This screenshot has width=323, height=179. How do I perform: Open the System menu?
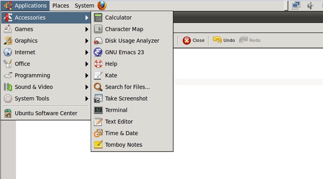[x=84, y=6]
